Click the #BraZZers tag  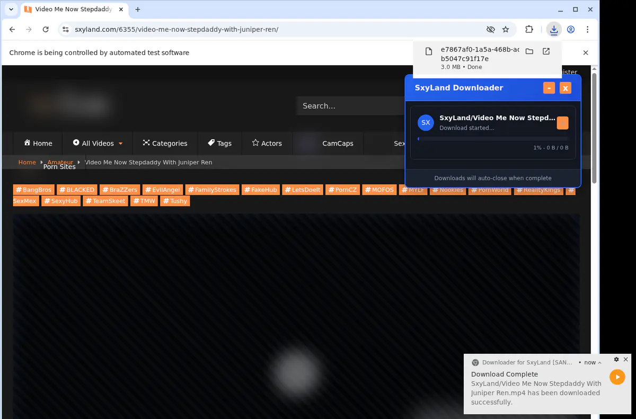tap(120, 190)
